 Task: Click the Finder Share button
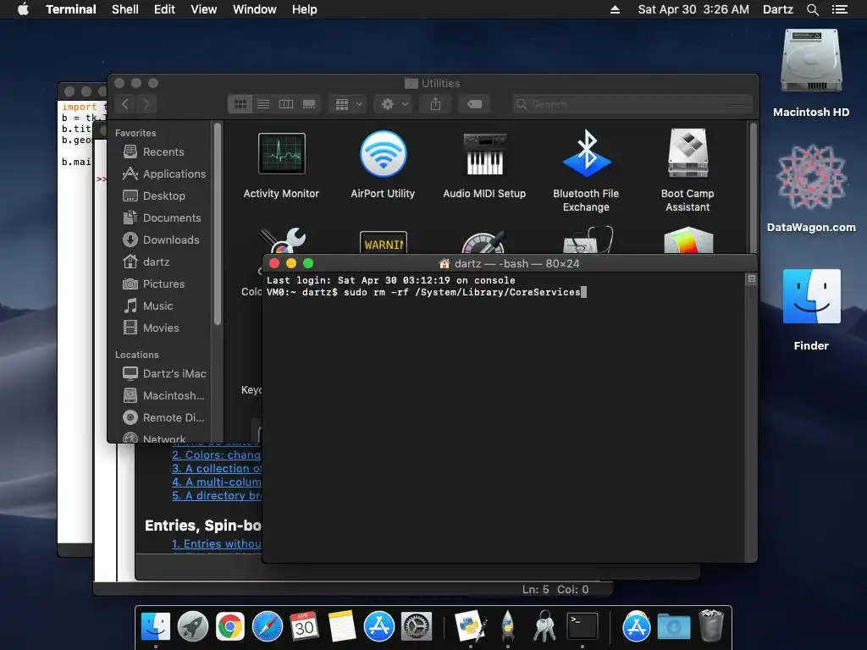pyautogui.click(x=436, y=104)
